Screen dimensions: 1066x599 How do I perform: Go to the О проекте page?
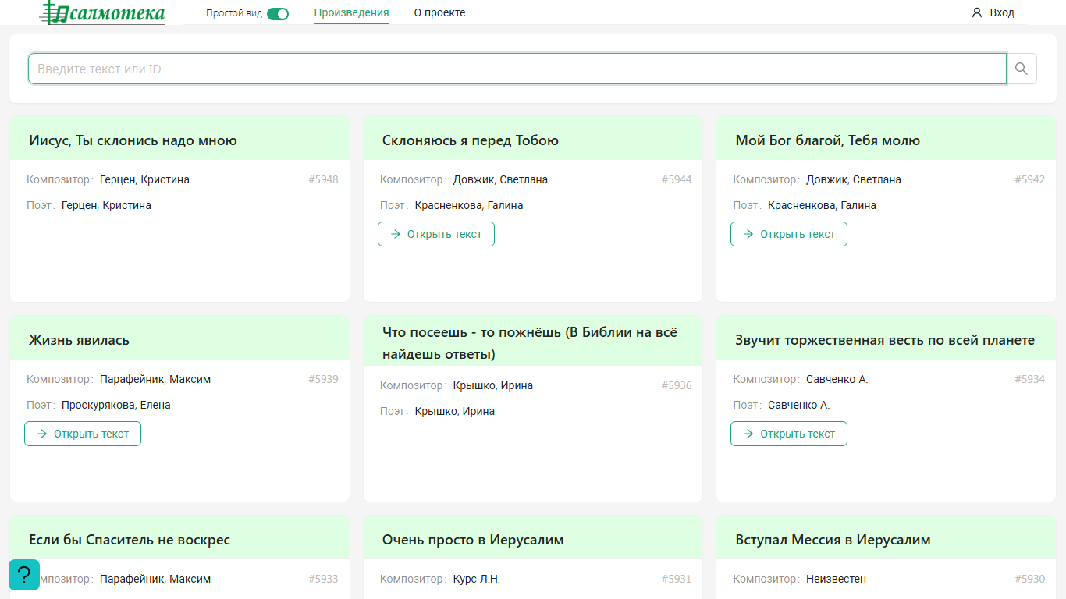click(x=439, y=12)
